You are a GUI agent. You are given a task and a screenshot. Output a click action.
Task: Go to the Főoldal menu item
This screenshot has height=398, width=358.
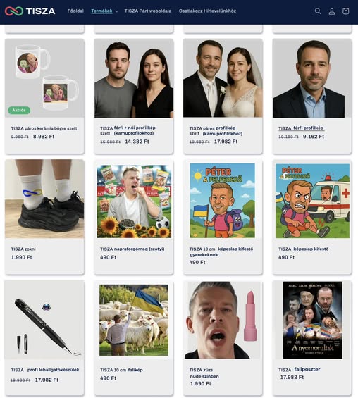(75, 11)
